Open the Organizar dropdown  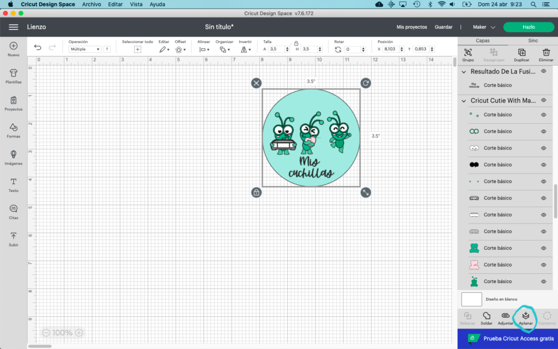[x=225, y=50]
